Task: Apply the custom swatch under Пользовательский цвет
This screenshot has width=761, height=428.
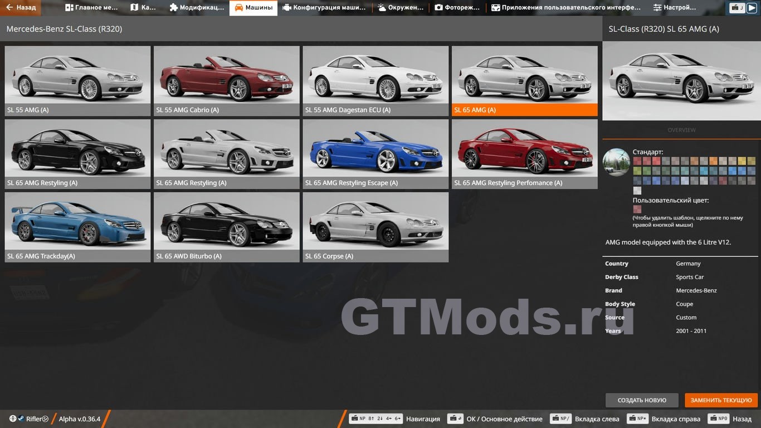Action: click(637, 210)
